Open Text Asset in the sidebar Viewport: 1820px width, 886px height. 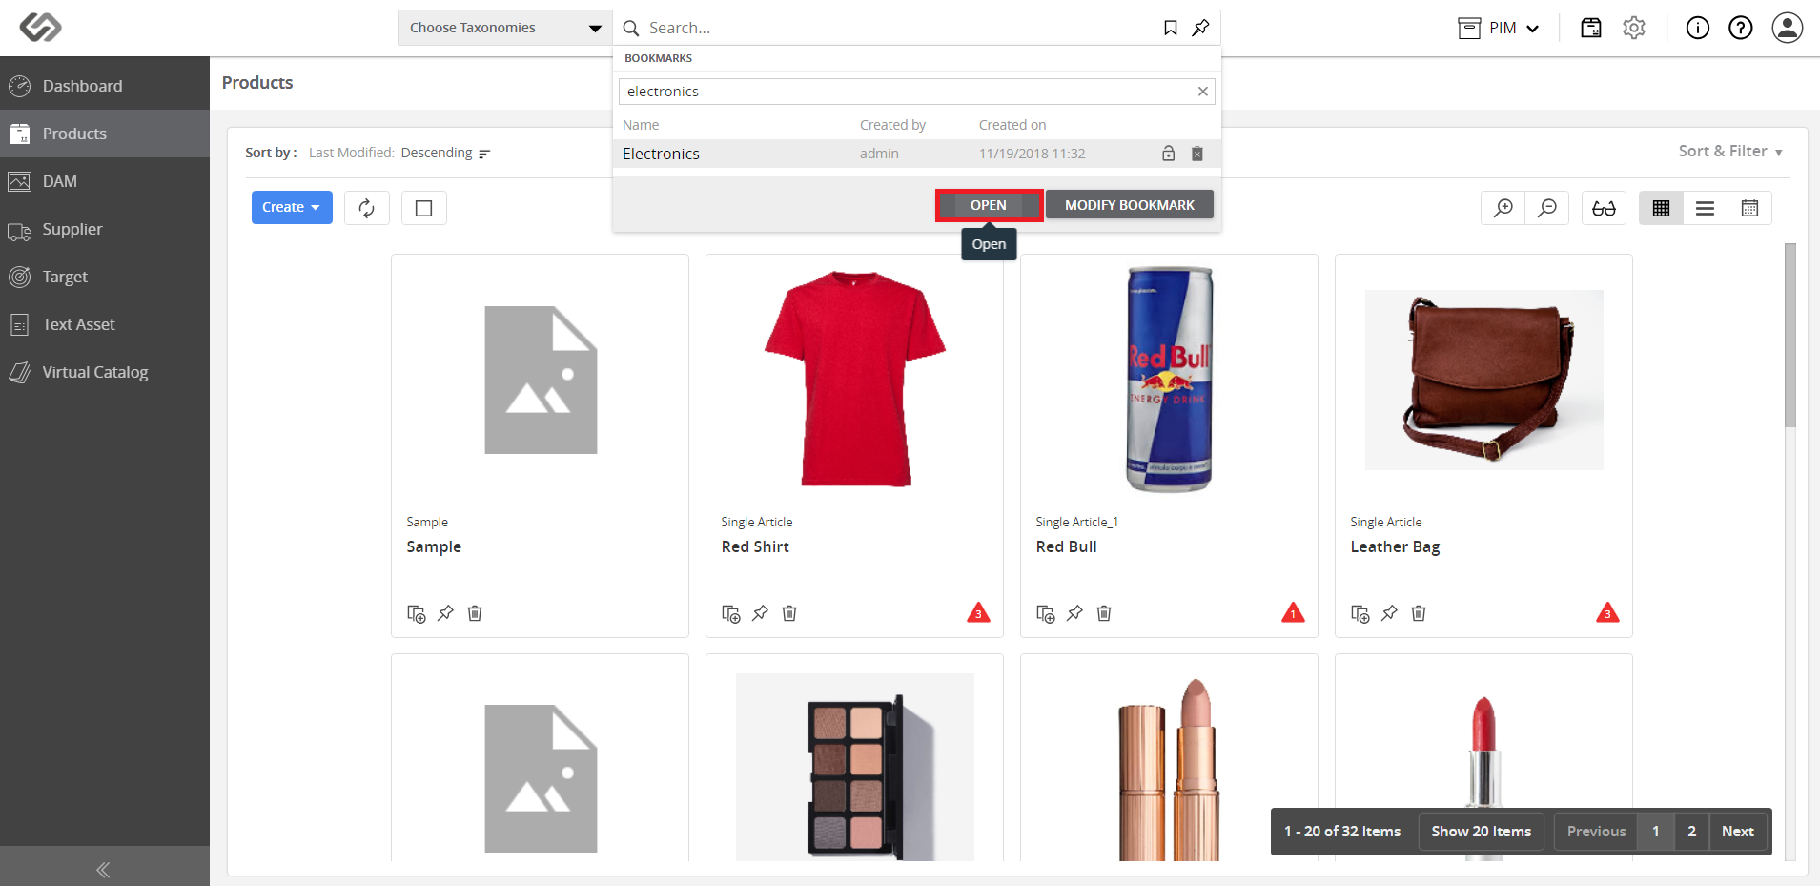coord(105,324)
